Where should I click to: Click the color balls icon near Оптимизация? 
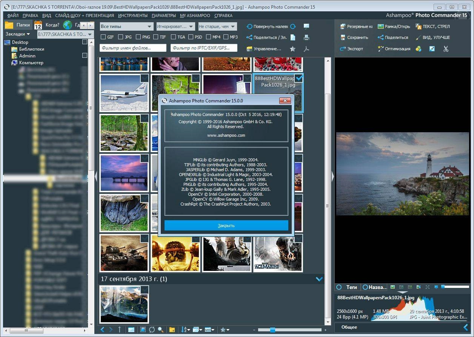[x=418, y=49]
